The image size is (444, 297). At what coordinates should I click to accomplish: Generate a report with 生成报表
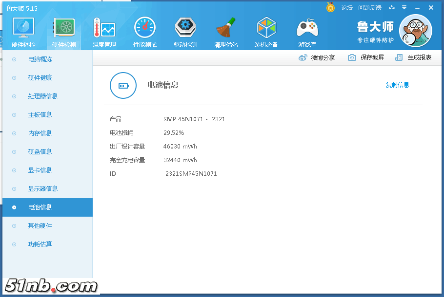(414, 57)
